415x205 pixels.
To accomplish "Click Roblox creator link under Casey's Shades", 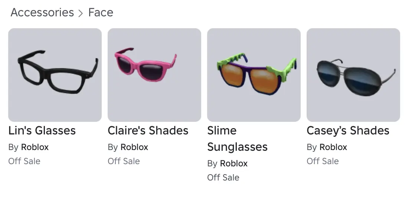I will coord(333,147).
